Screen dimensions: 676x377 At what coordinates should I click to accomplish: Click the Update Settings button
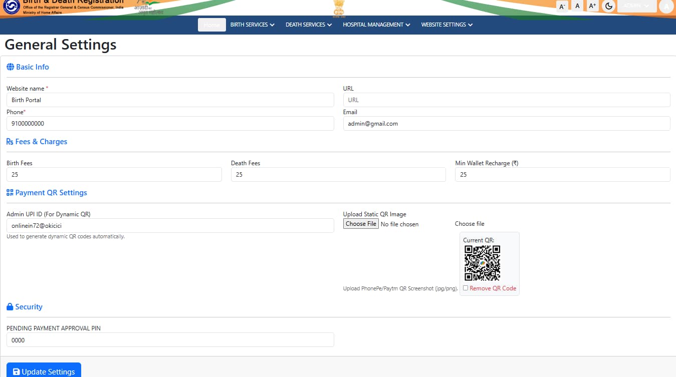(x=44, y=371)
